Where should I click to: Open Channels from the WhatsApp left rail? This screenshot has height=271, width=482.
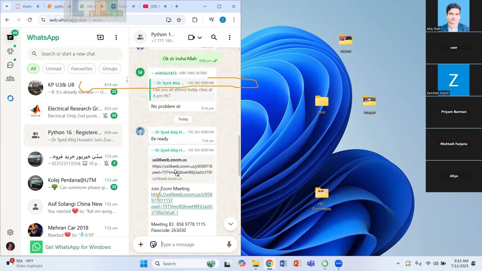[11, 65]
